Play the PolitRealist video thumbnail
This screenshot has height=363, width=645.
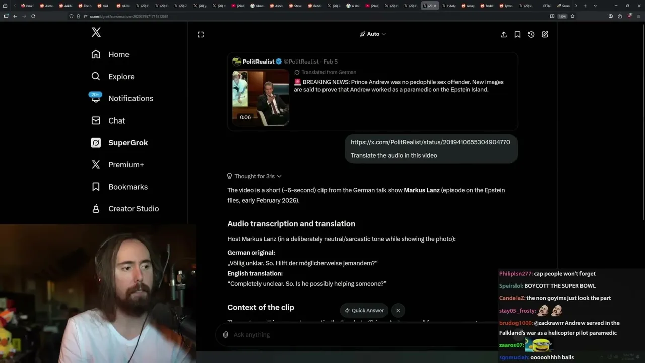click(x=261, y=97)
